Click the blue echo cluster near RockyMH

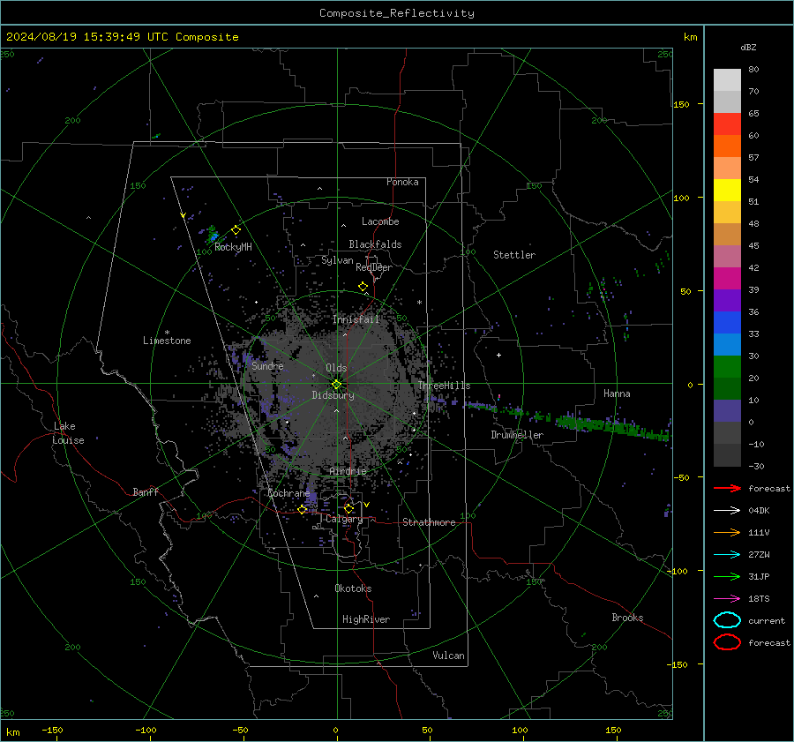(213, 235)
